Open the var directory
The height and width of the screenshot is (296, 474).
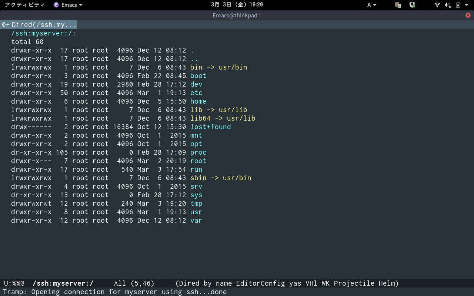point(196,221)
